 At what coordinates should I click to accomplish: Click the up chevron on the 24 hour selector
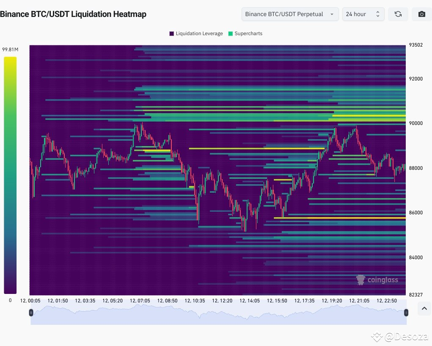(378, 12)
